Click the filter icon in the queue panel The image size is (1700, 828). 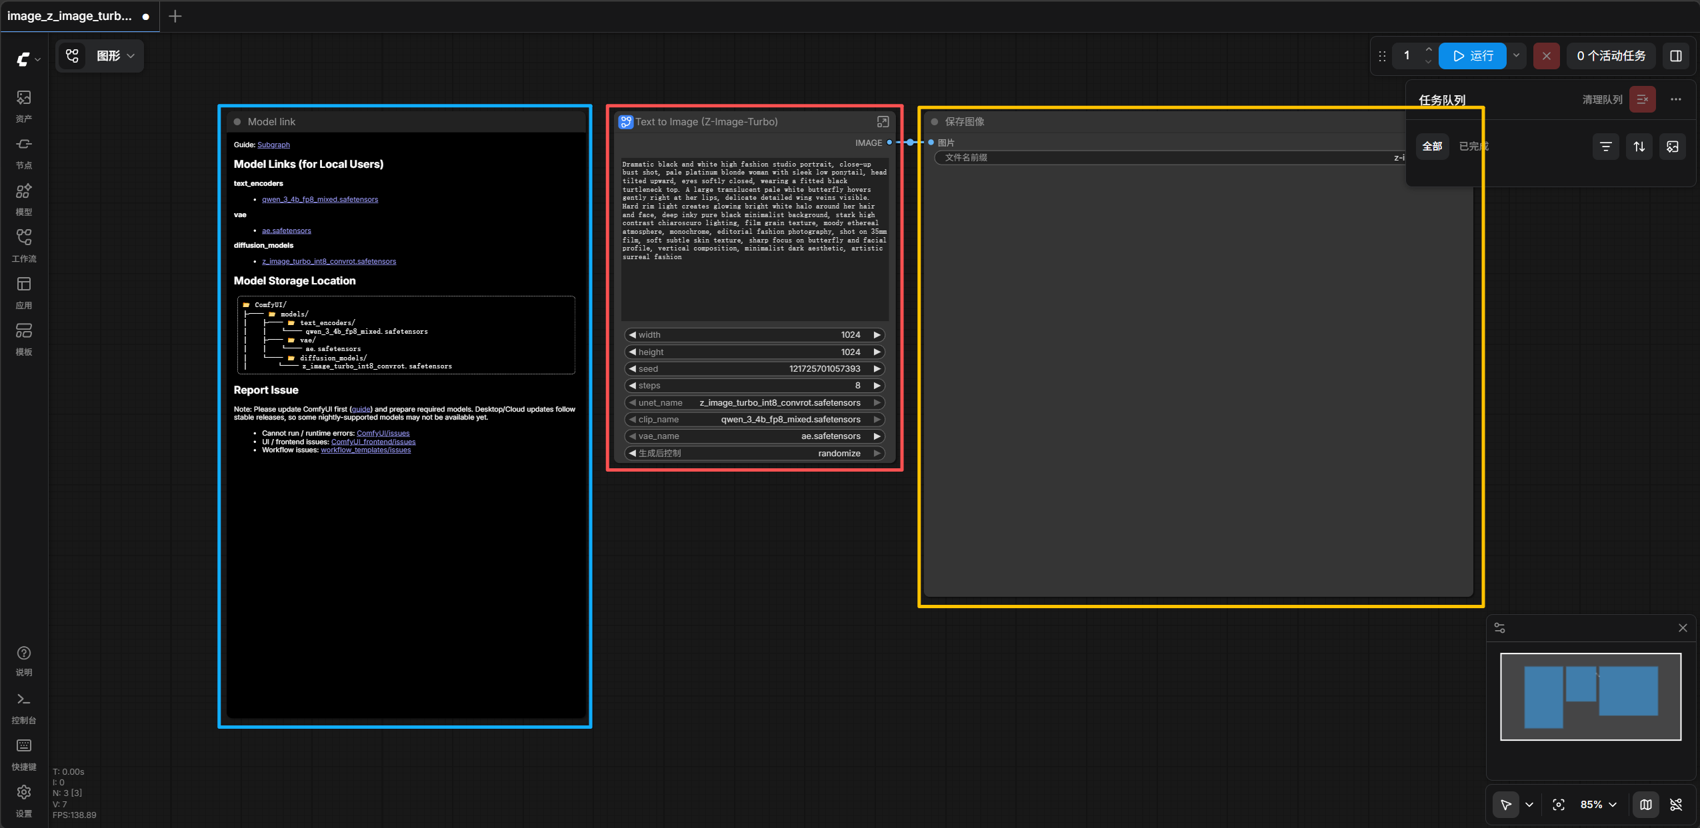pyautogui.click(x=1606, y=147)
